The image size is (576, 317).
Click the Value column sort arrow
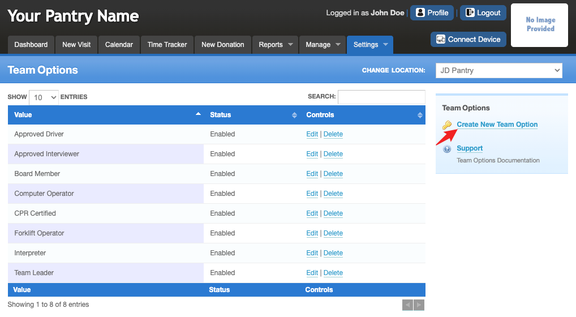point(198,114)
